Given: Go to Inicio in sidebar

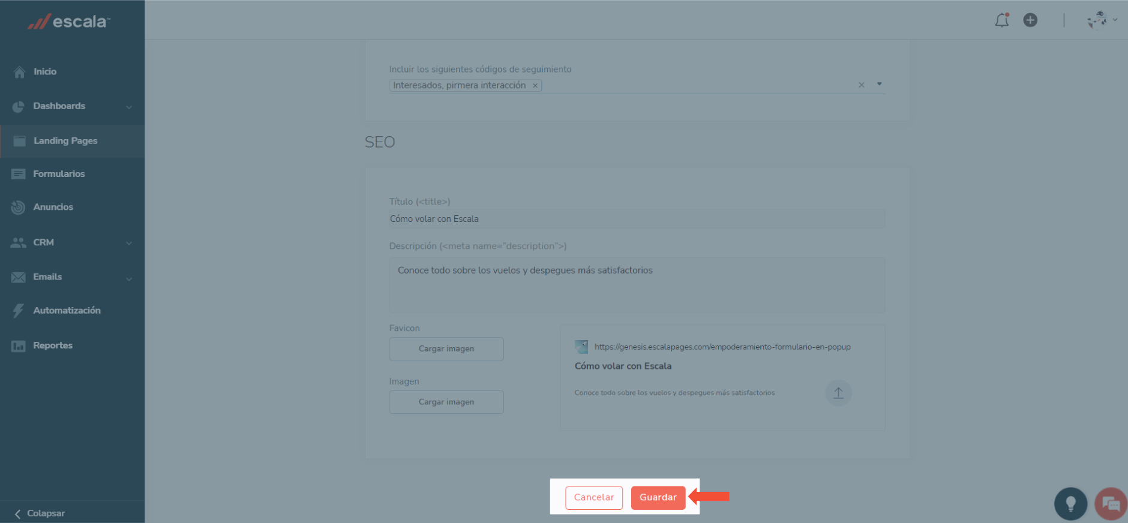Looking at the screenshot, I should 45,71.
